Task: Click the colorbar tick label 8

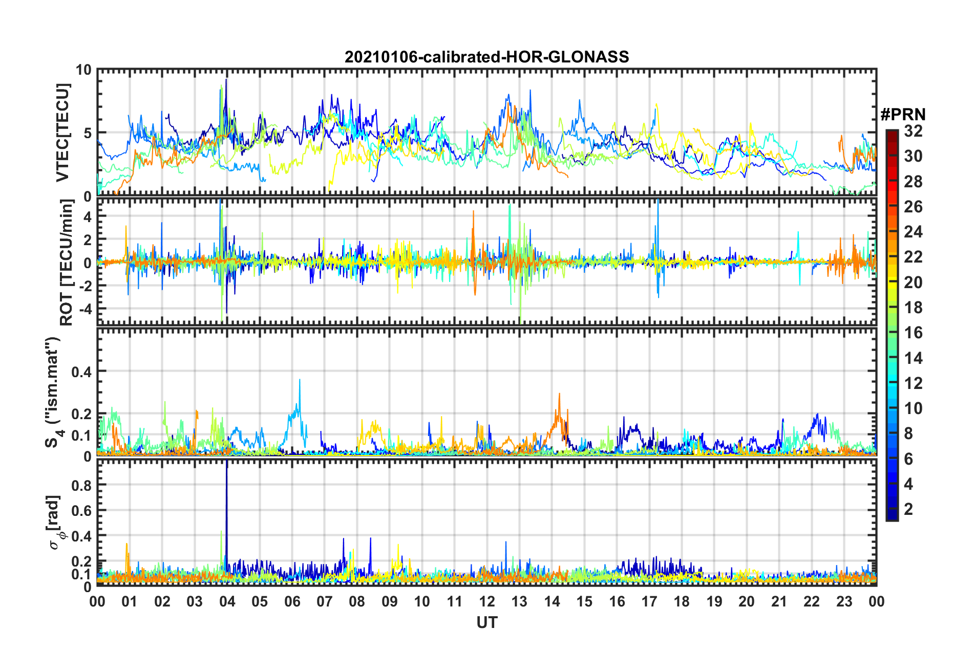Action: click(x=908, y=433)
